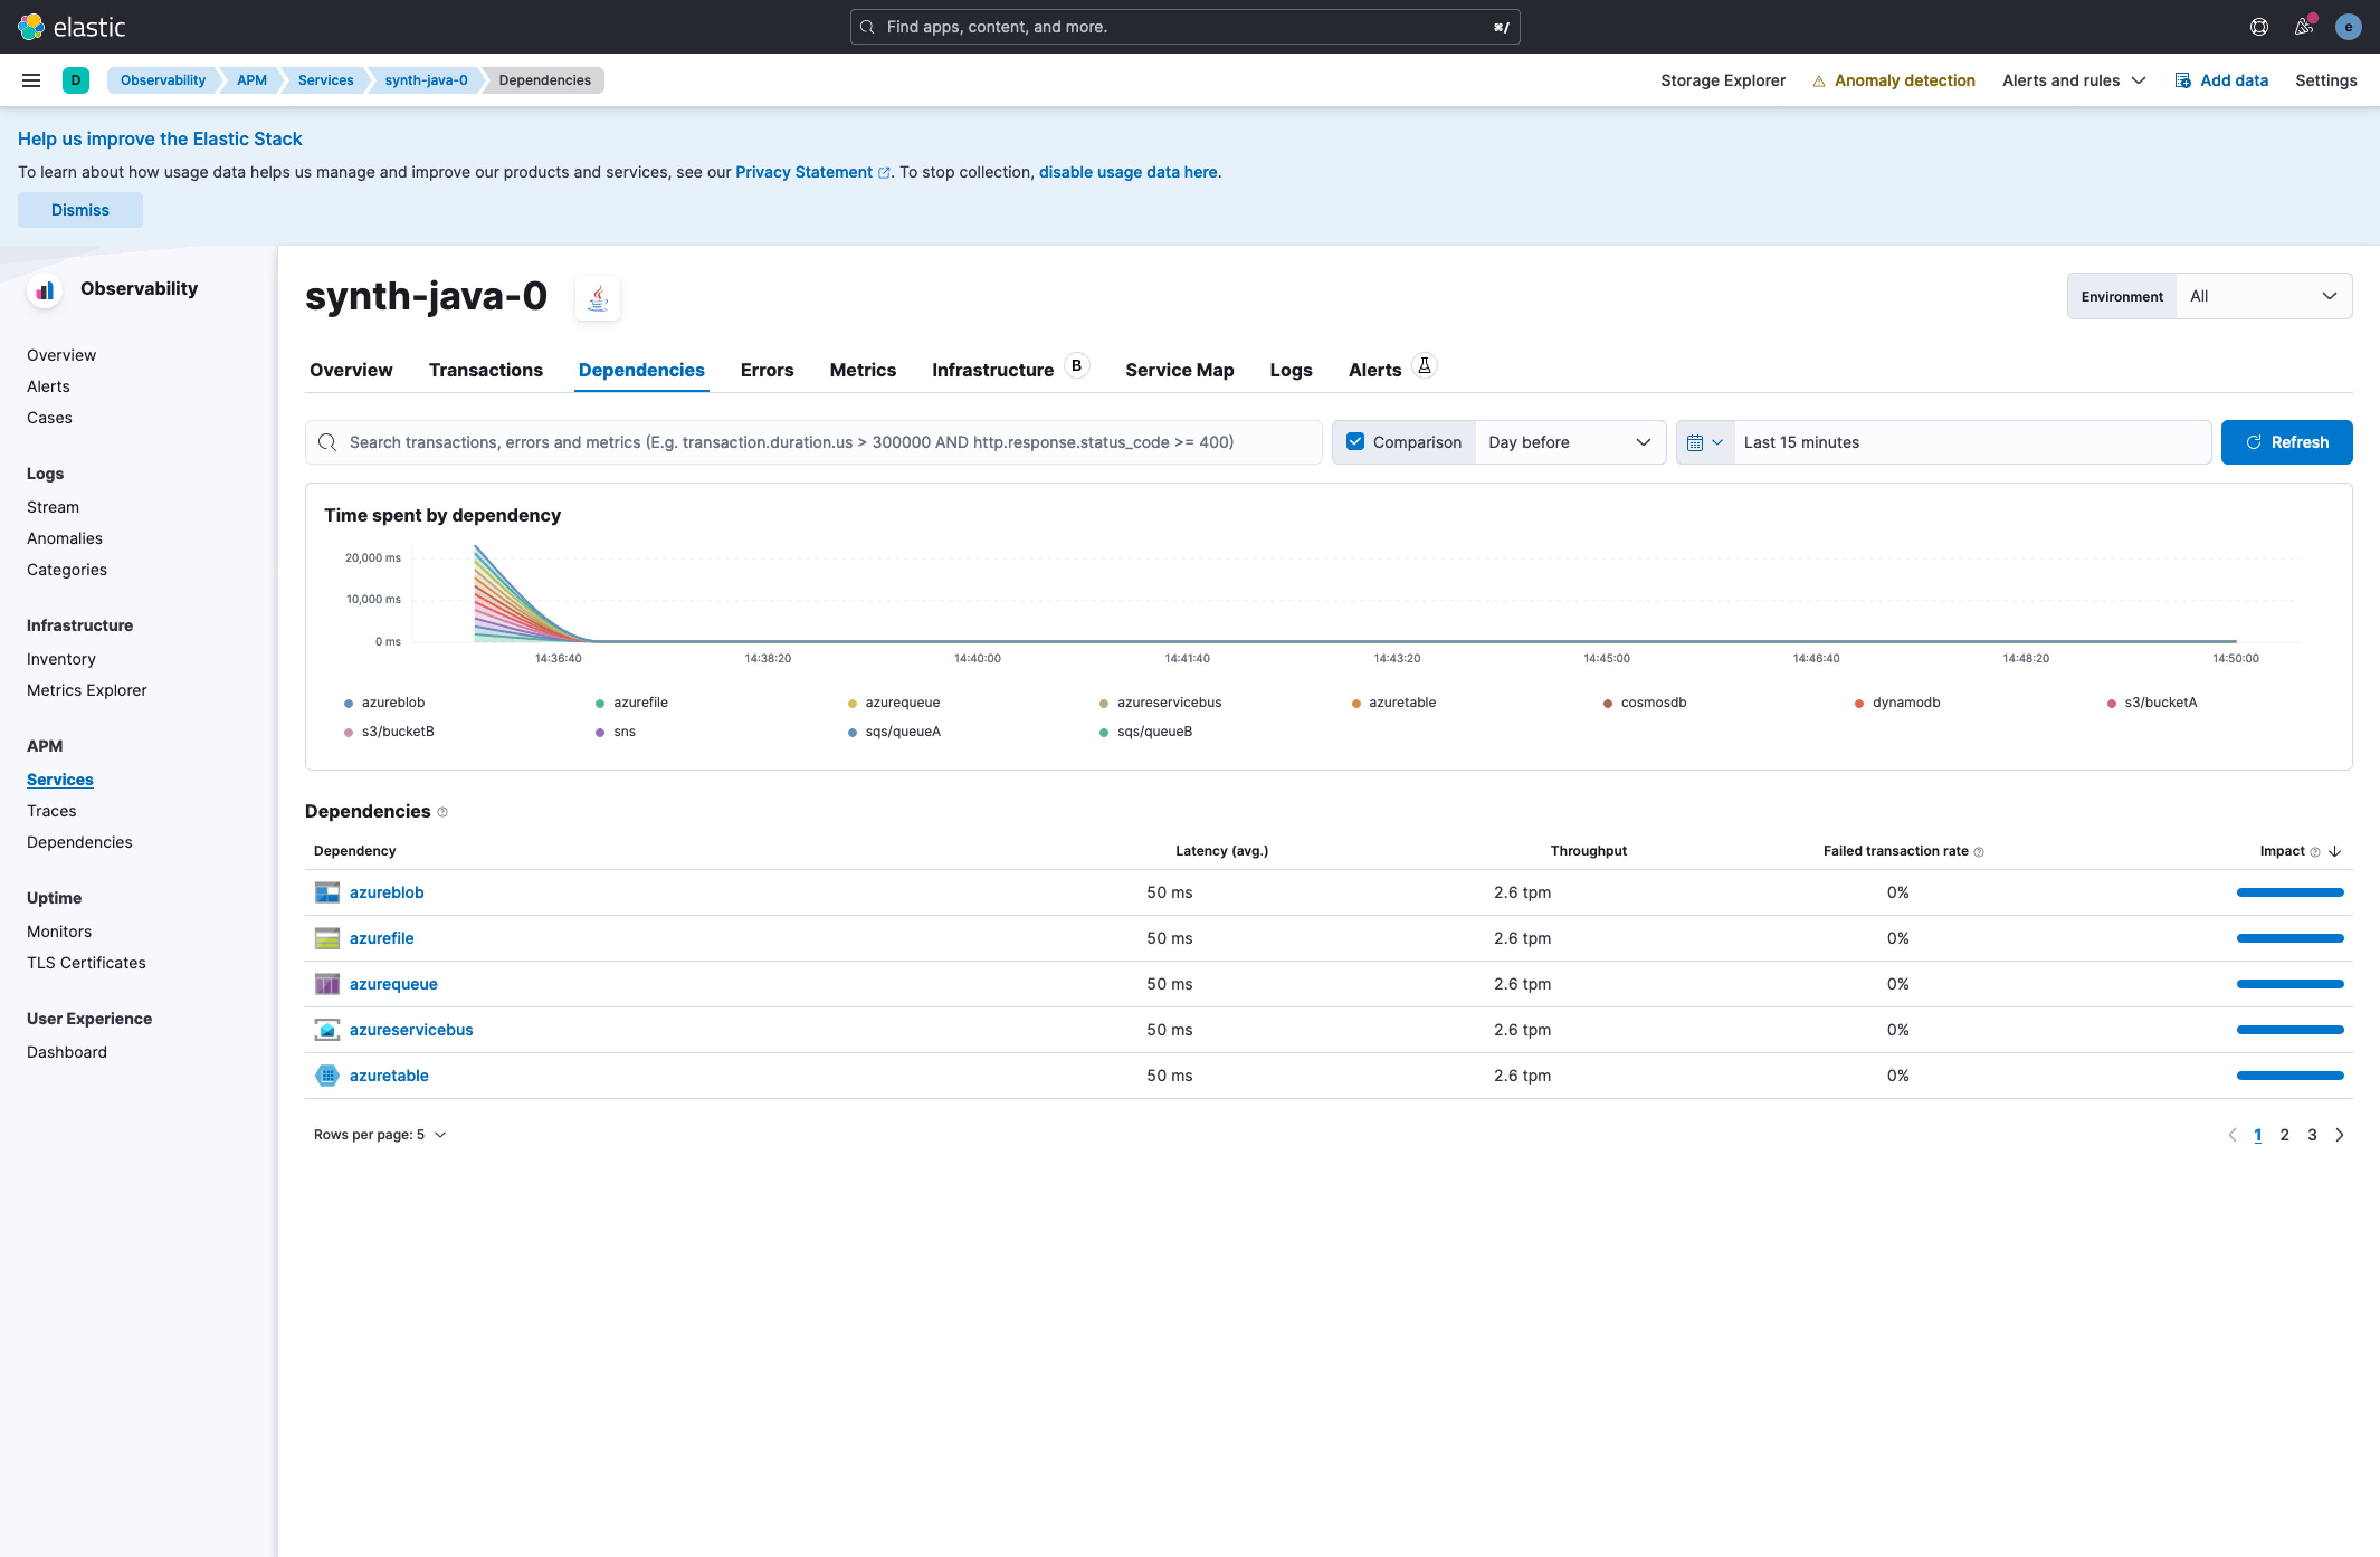Toggle the azurefile series in chart legend
This screenshot has height=1557, width=2380.
[x=641, y=703]
